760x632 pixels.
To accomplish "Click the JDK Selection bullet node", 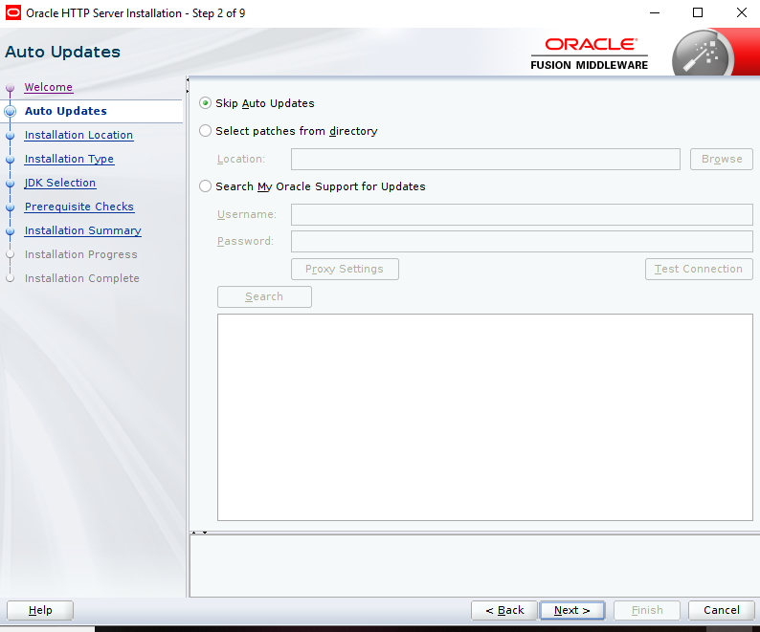I will pyautogui.click(x=11, y=183).
